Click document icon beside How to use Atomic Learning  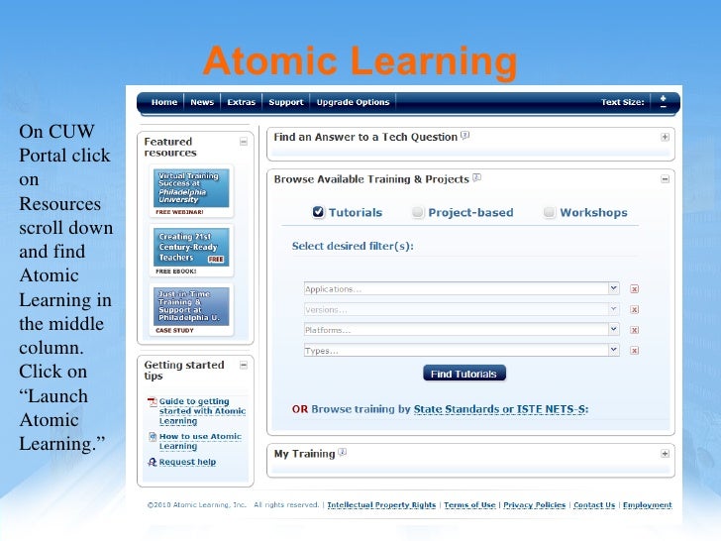(x=153, y=437)
